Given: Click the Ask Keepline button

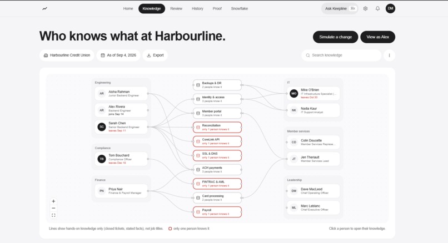Looking at the screenshot, I should pyautogui.click(x=340, y=8).
